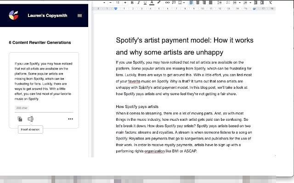Toggle italic formatting
Image resolution: width=294 pixels, height=183 pixels.
[x=139, y=2]
